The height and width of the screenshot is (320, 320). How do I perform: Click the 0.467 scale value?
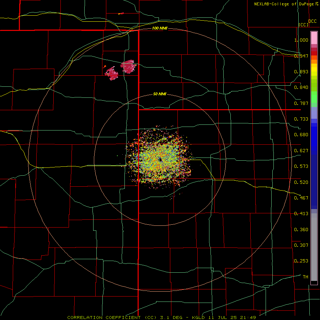301,198
